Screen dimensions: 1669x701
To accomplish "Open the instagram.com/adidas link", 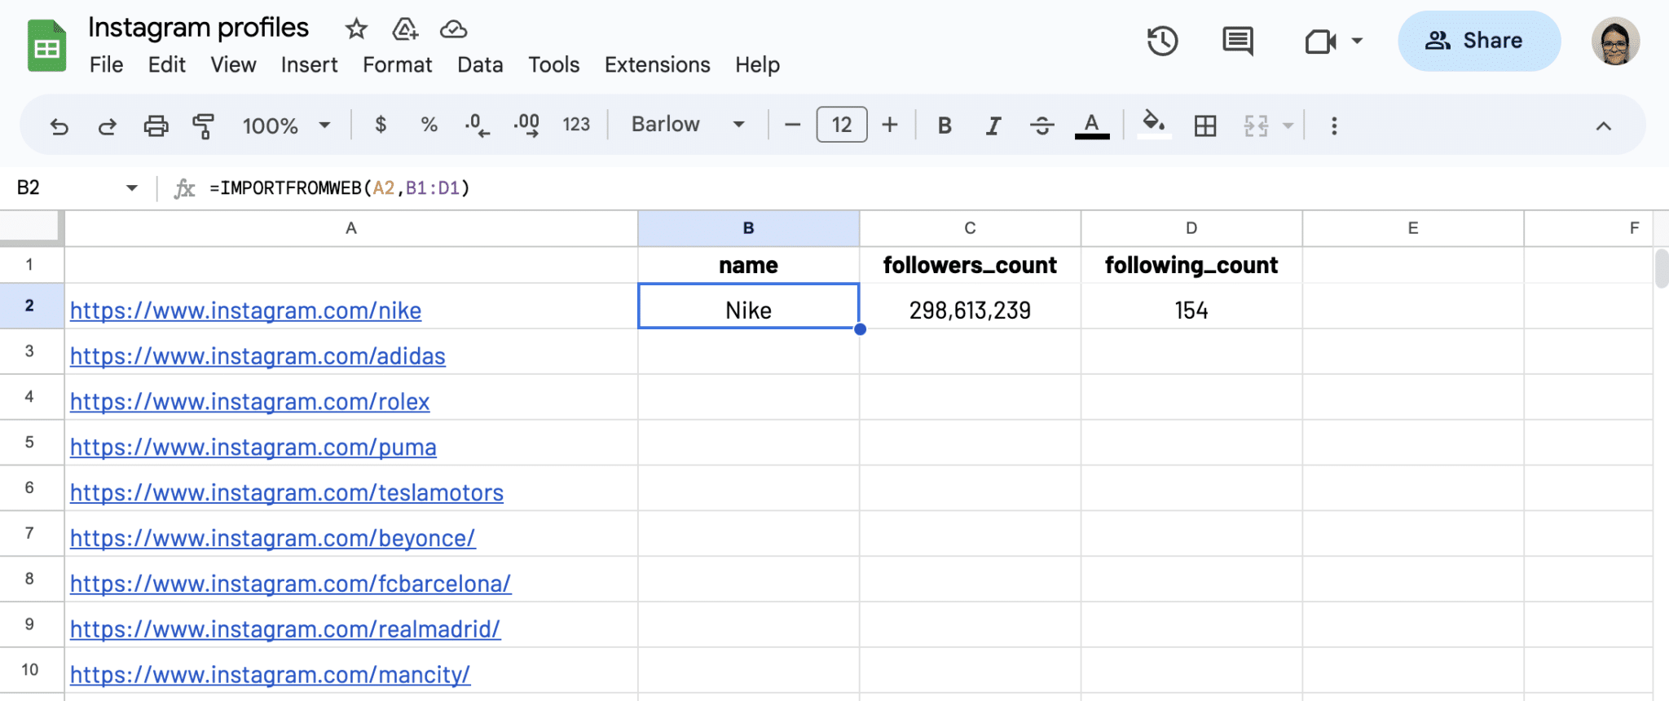I will [258, 356].
